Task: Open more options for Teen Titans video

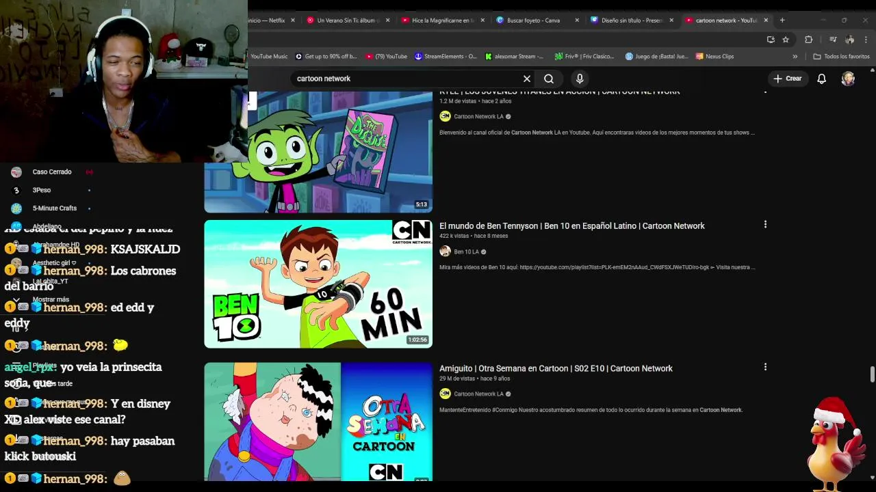Action: click(x=765, y=92)
